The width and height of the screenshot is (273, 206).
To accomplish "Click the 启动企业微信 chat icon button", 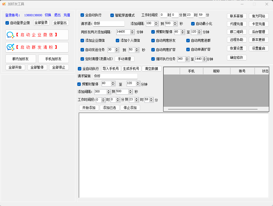I will click(10, 35).
